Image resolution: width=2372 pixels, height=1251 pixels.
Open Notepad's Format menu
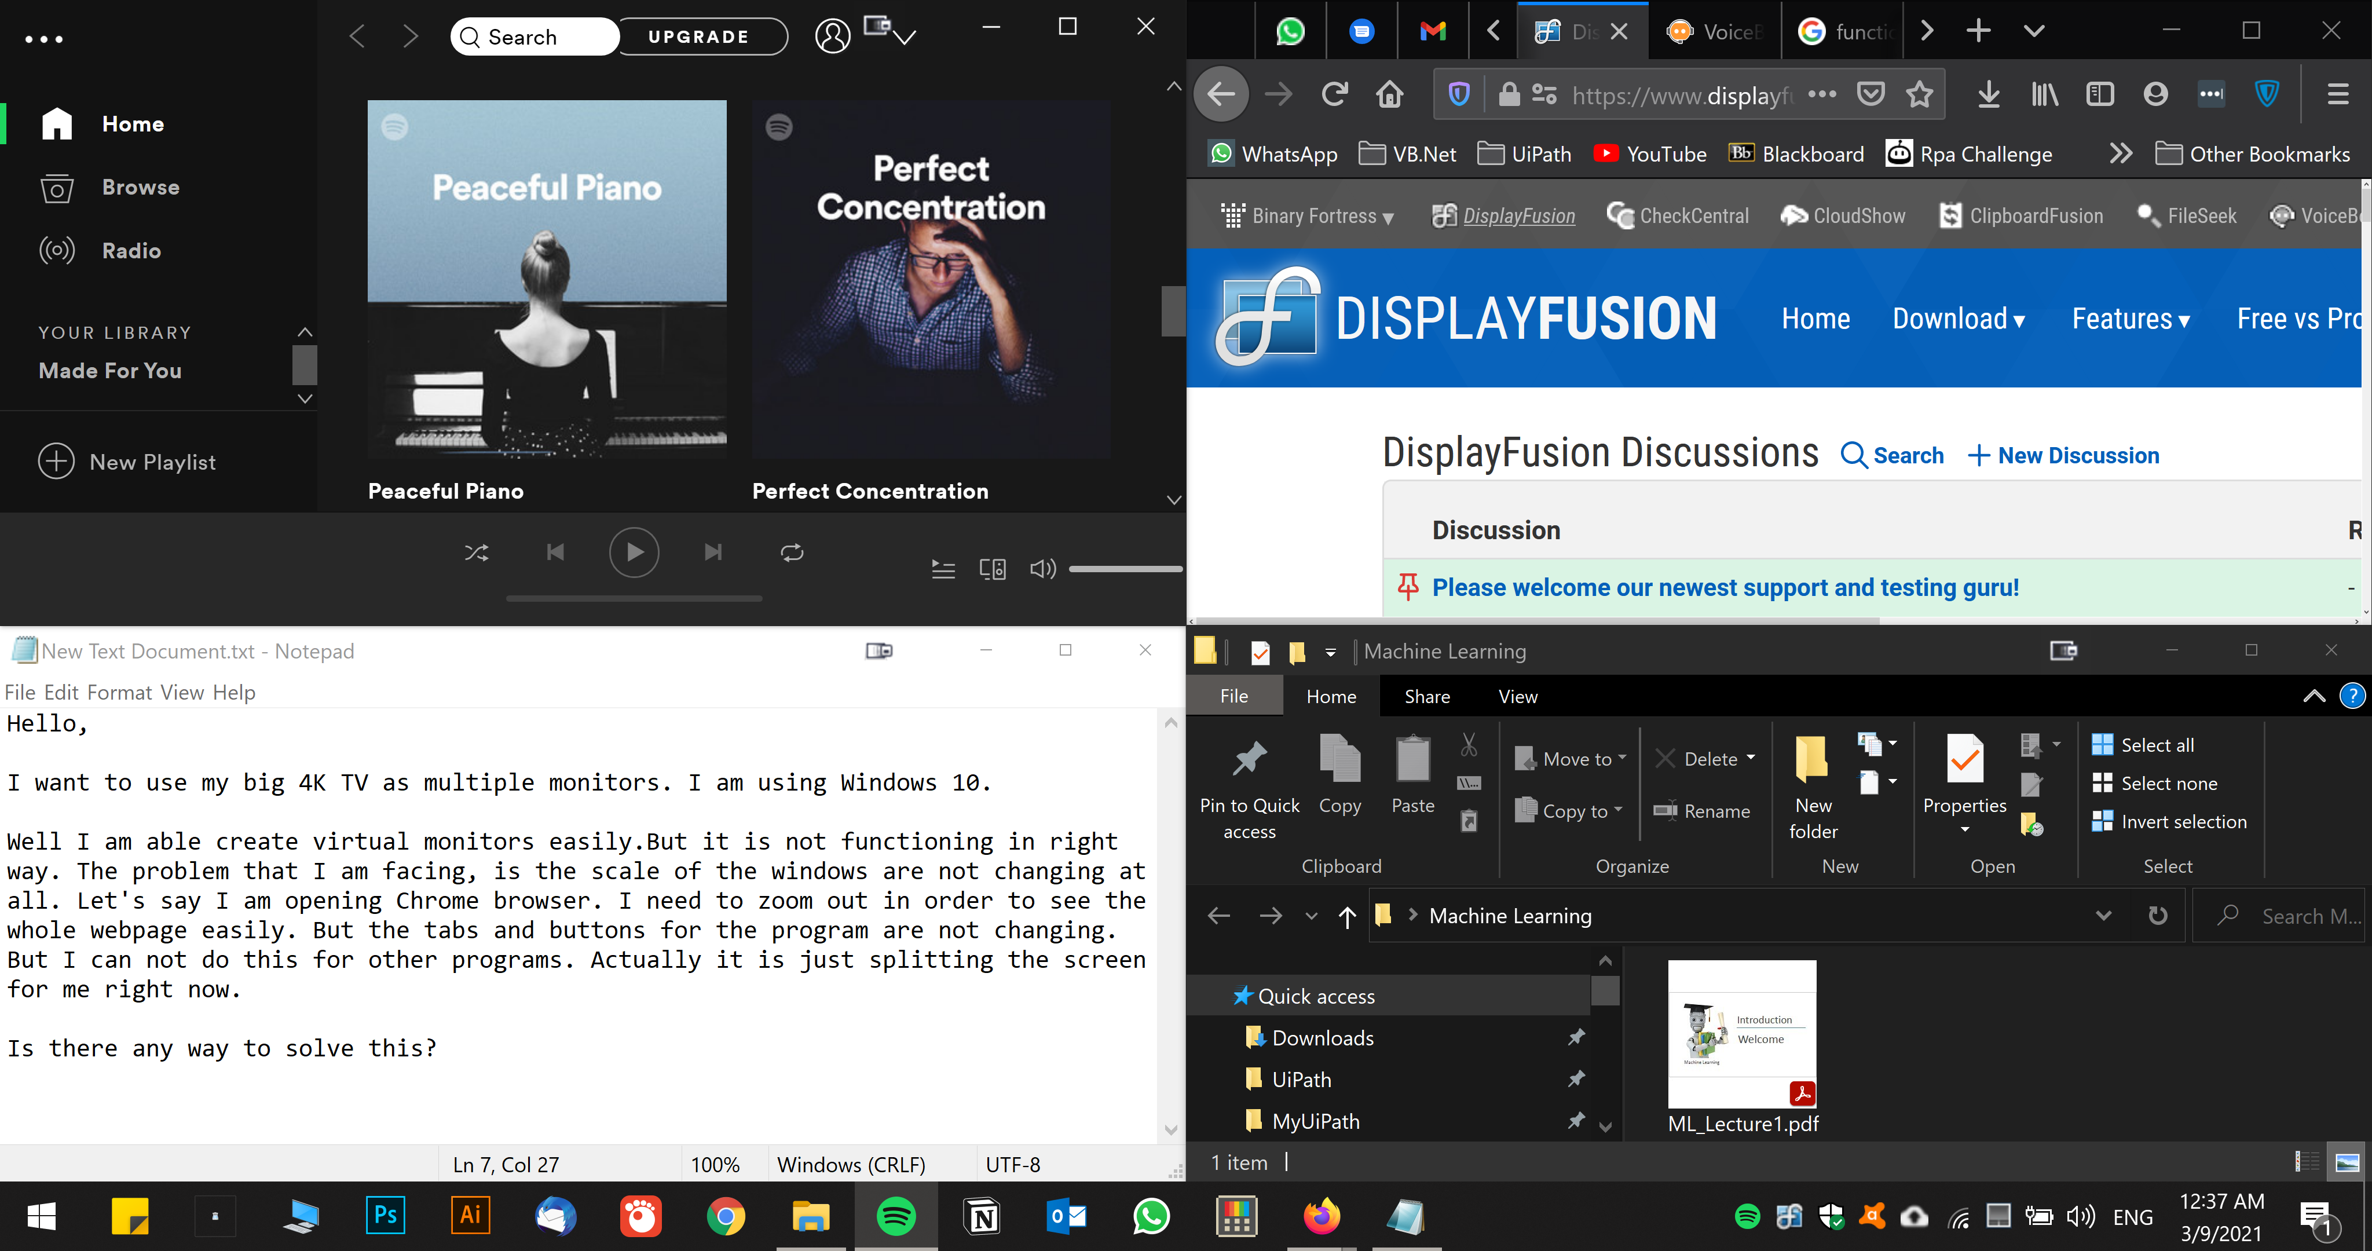[119, 693]
